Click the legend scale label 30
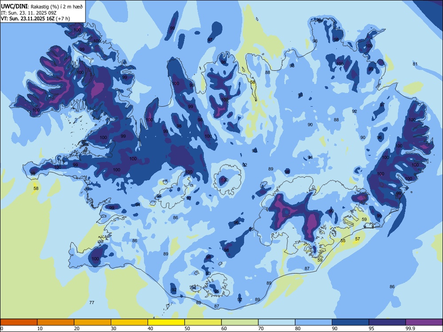443x332 pixels. [113, 328]
